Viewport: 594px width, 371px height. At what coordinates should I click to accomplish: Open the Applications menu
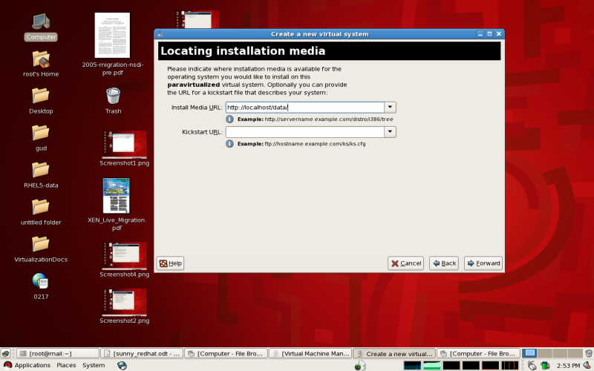tap(27, 365)
